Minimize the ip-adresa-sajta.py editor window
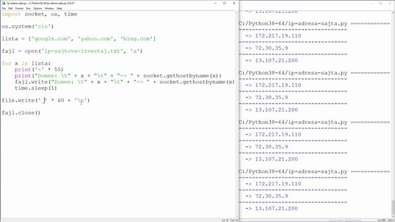 click(x=215, y=3)
